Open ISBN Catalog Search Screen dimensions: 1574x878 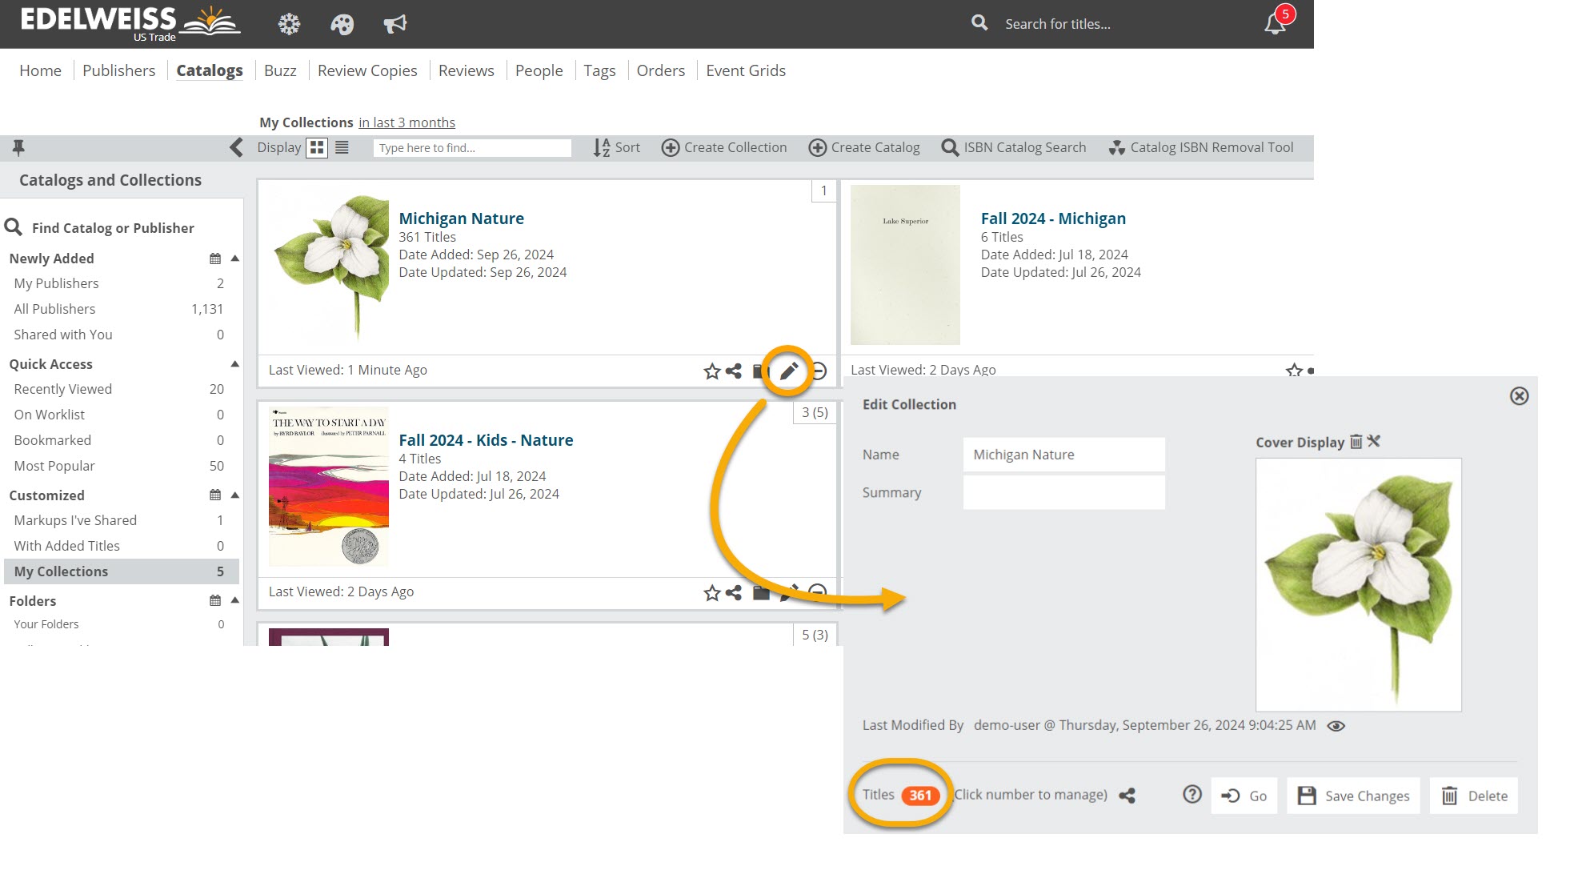click(x=1014, y=147)
